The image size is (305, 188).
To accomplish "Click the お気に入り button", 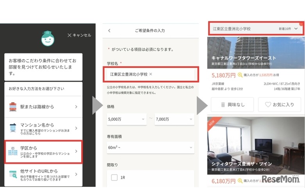I will click(280, 105).
